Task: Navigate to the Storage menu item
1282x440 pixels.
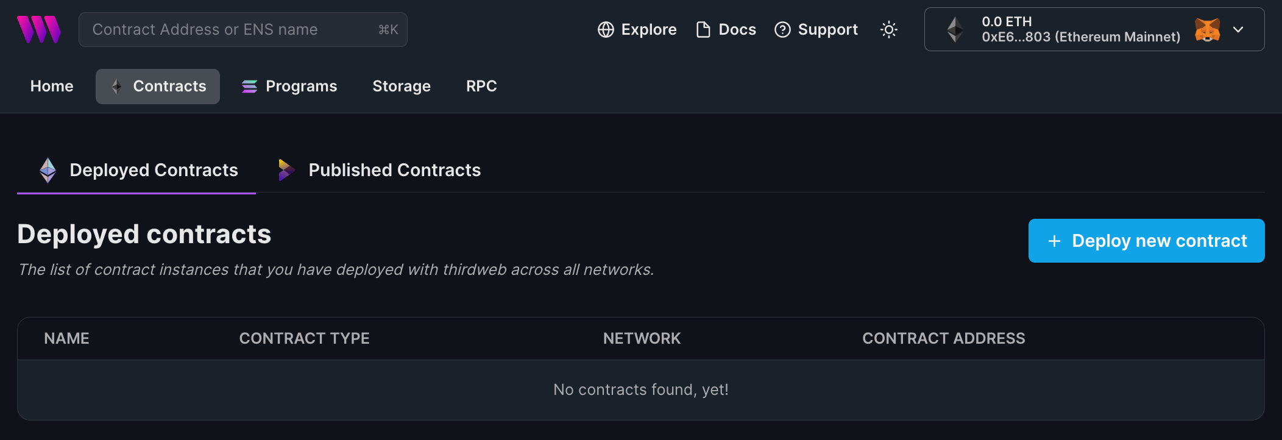Action: 401,86
